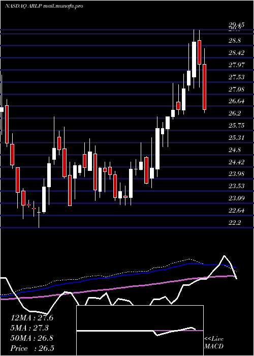The height and width of the screenshot is (356, 254).
Task: Click the Price : 26.5 readout
Action: (33, 348)
